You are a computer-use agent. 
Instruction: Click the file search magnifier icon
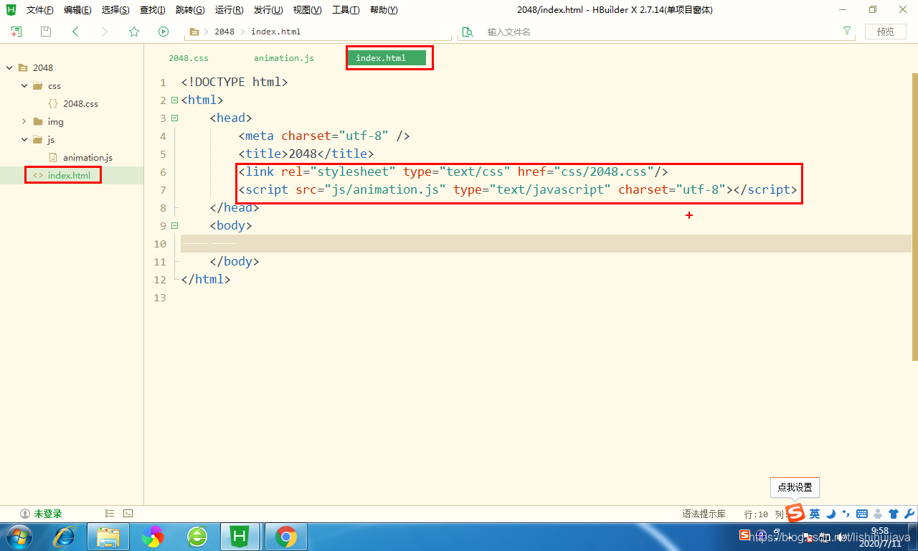click(x=468, y=32)
